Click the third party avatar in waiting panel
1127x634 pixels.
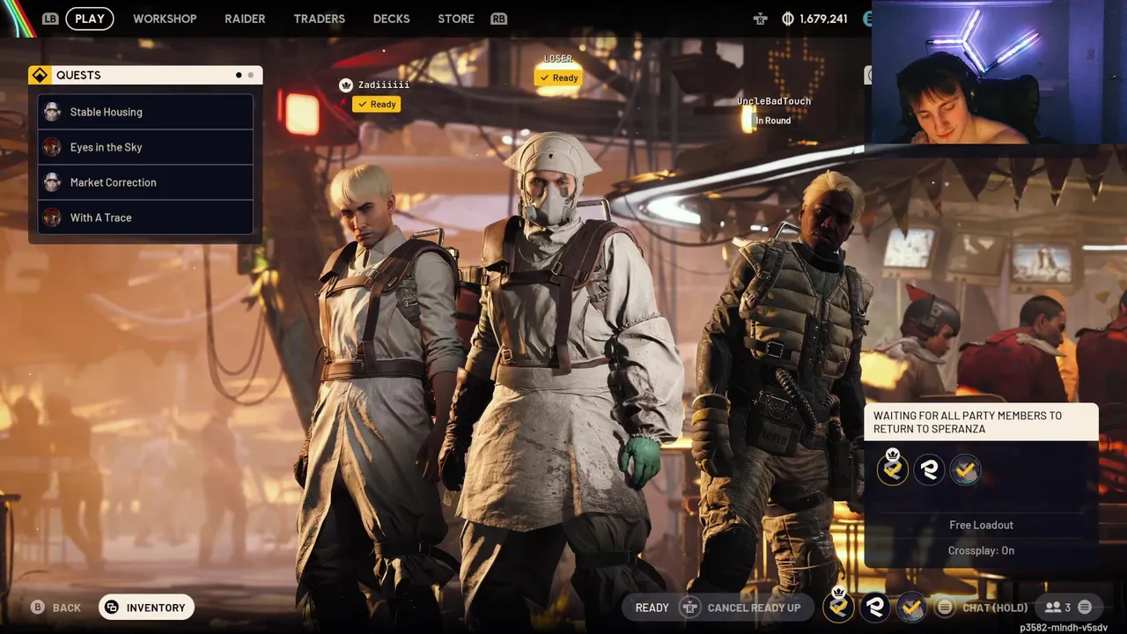965,469
